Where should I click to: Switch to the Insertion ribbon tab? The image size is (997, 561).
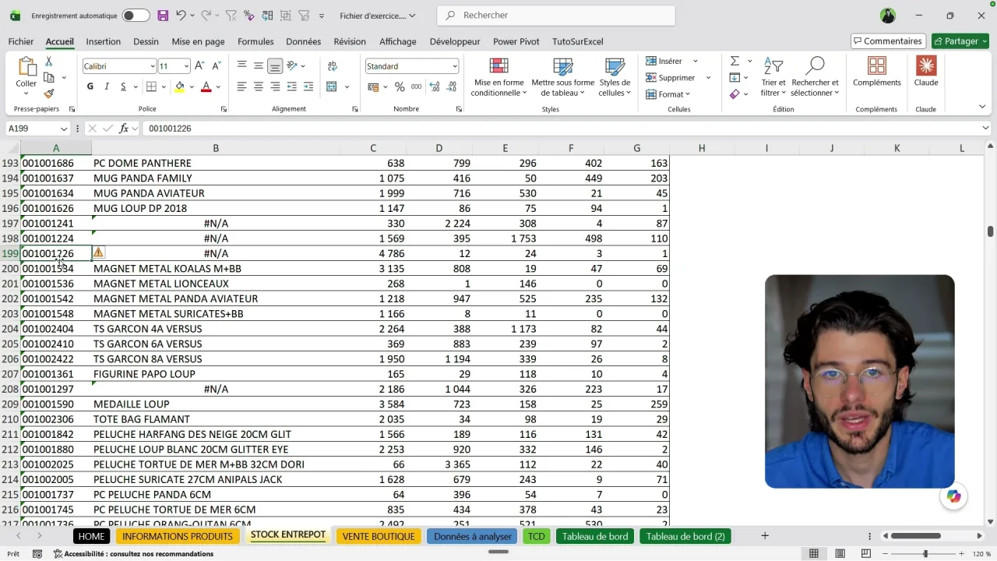tap(103, 41)
